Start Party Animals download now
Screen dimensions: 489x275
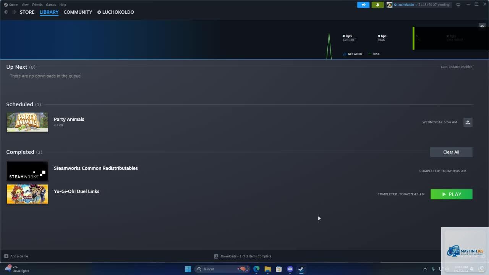pos(468,122)
